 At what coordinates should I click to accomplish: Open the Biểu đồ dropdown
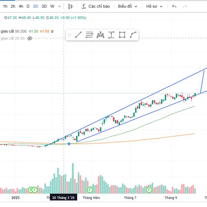coord(128,6)
